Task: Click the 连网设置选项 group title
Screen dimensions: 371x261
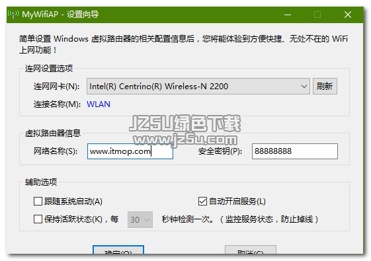Action: 49,69
